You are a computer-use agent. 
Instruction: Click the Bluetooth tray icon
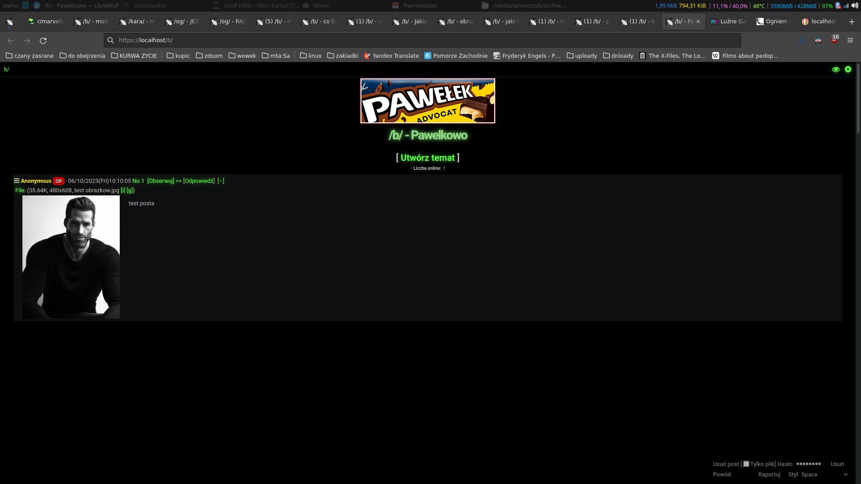pyautogui.click(x=838, y=6)
